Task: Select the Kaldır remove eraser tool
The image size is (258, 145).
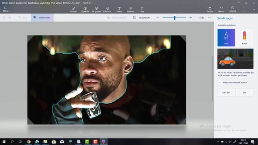Action: 244,37
